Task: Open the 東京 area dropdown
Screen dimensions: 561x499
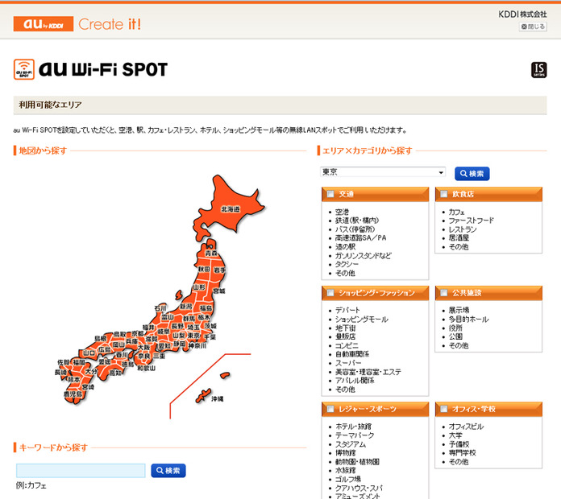Action: pos(383,171)
